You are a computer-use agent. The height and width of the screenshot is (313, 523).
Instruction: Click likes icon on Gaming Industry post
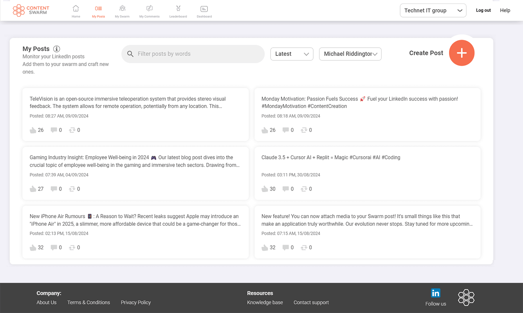(33, 189)
